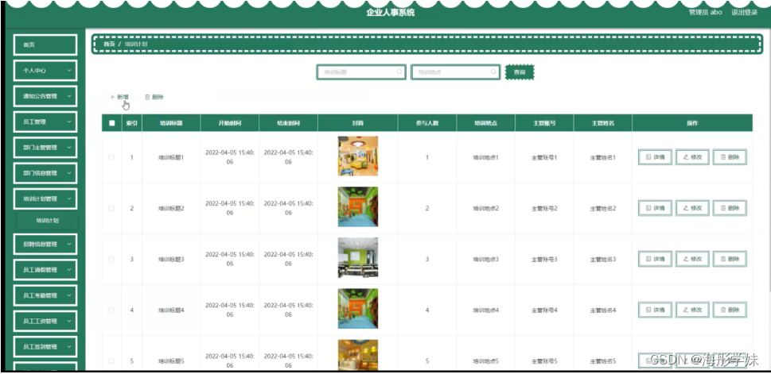
Task: Open the cover image of 培训标题4
Action: coord(358,309)
